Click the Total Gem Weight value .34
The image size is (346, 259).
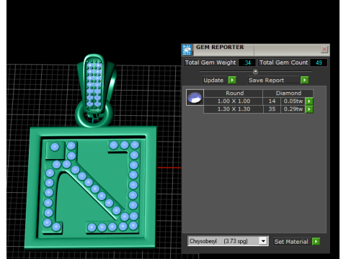247,63
